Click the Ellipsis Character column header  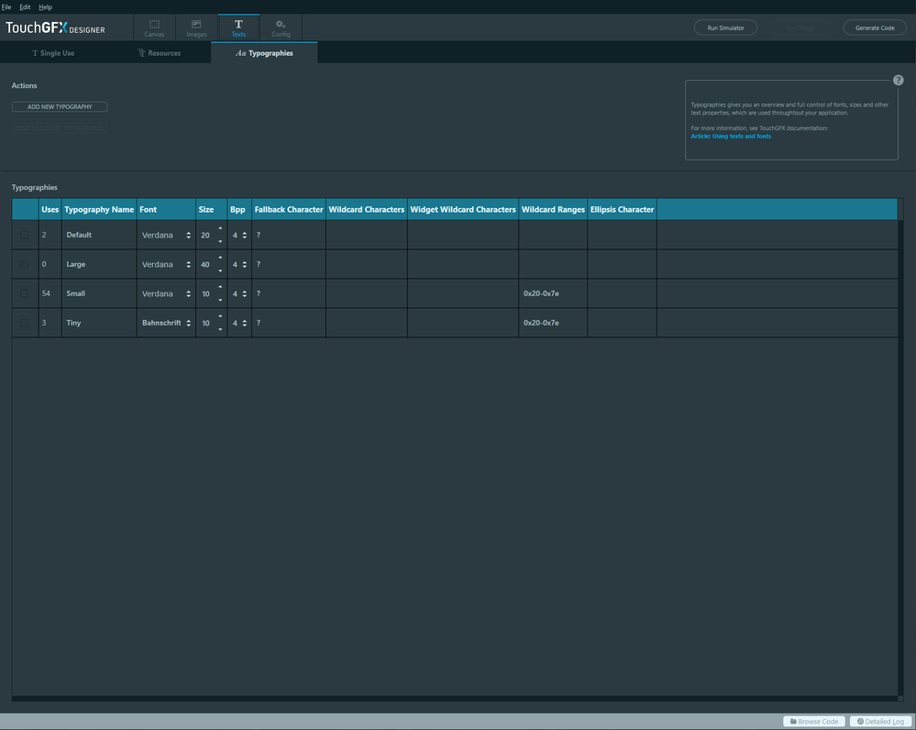click(x=622, y=209)
